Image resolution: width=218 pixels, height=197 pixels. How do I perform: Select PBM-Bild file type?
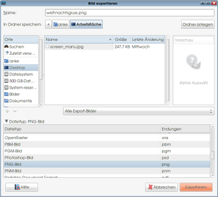click(107, 145)
